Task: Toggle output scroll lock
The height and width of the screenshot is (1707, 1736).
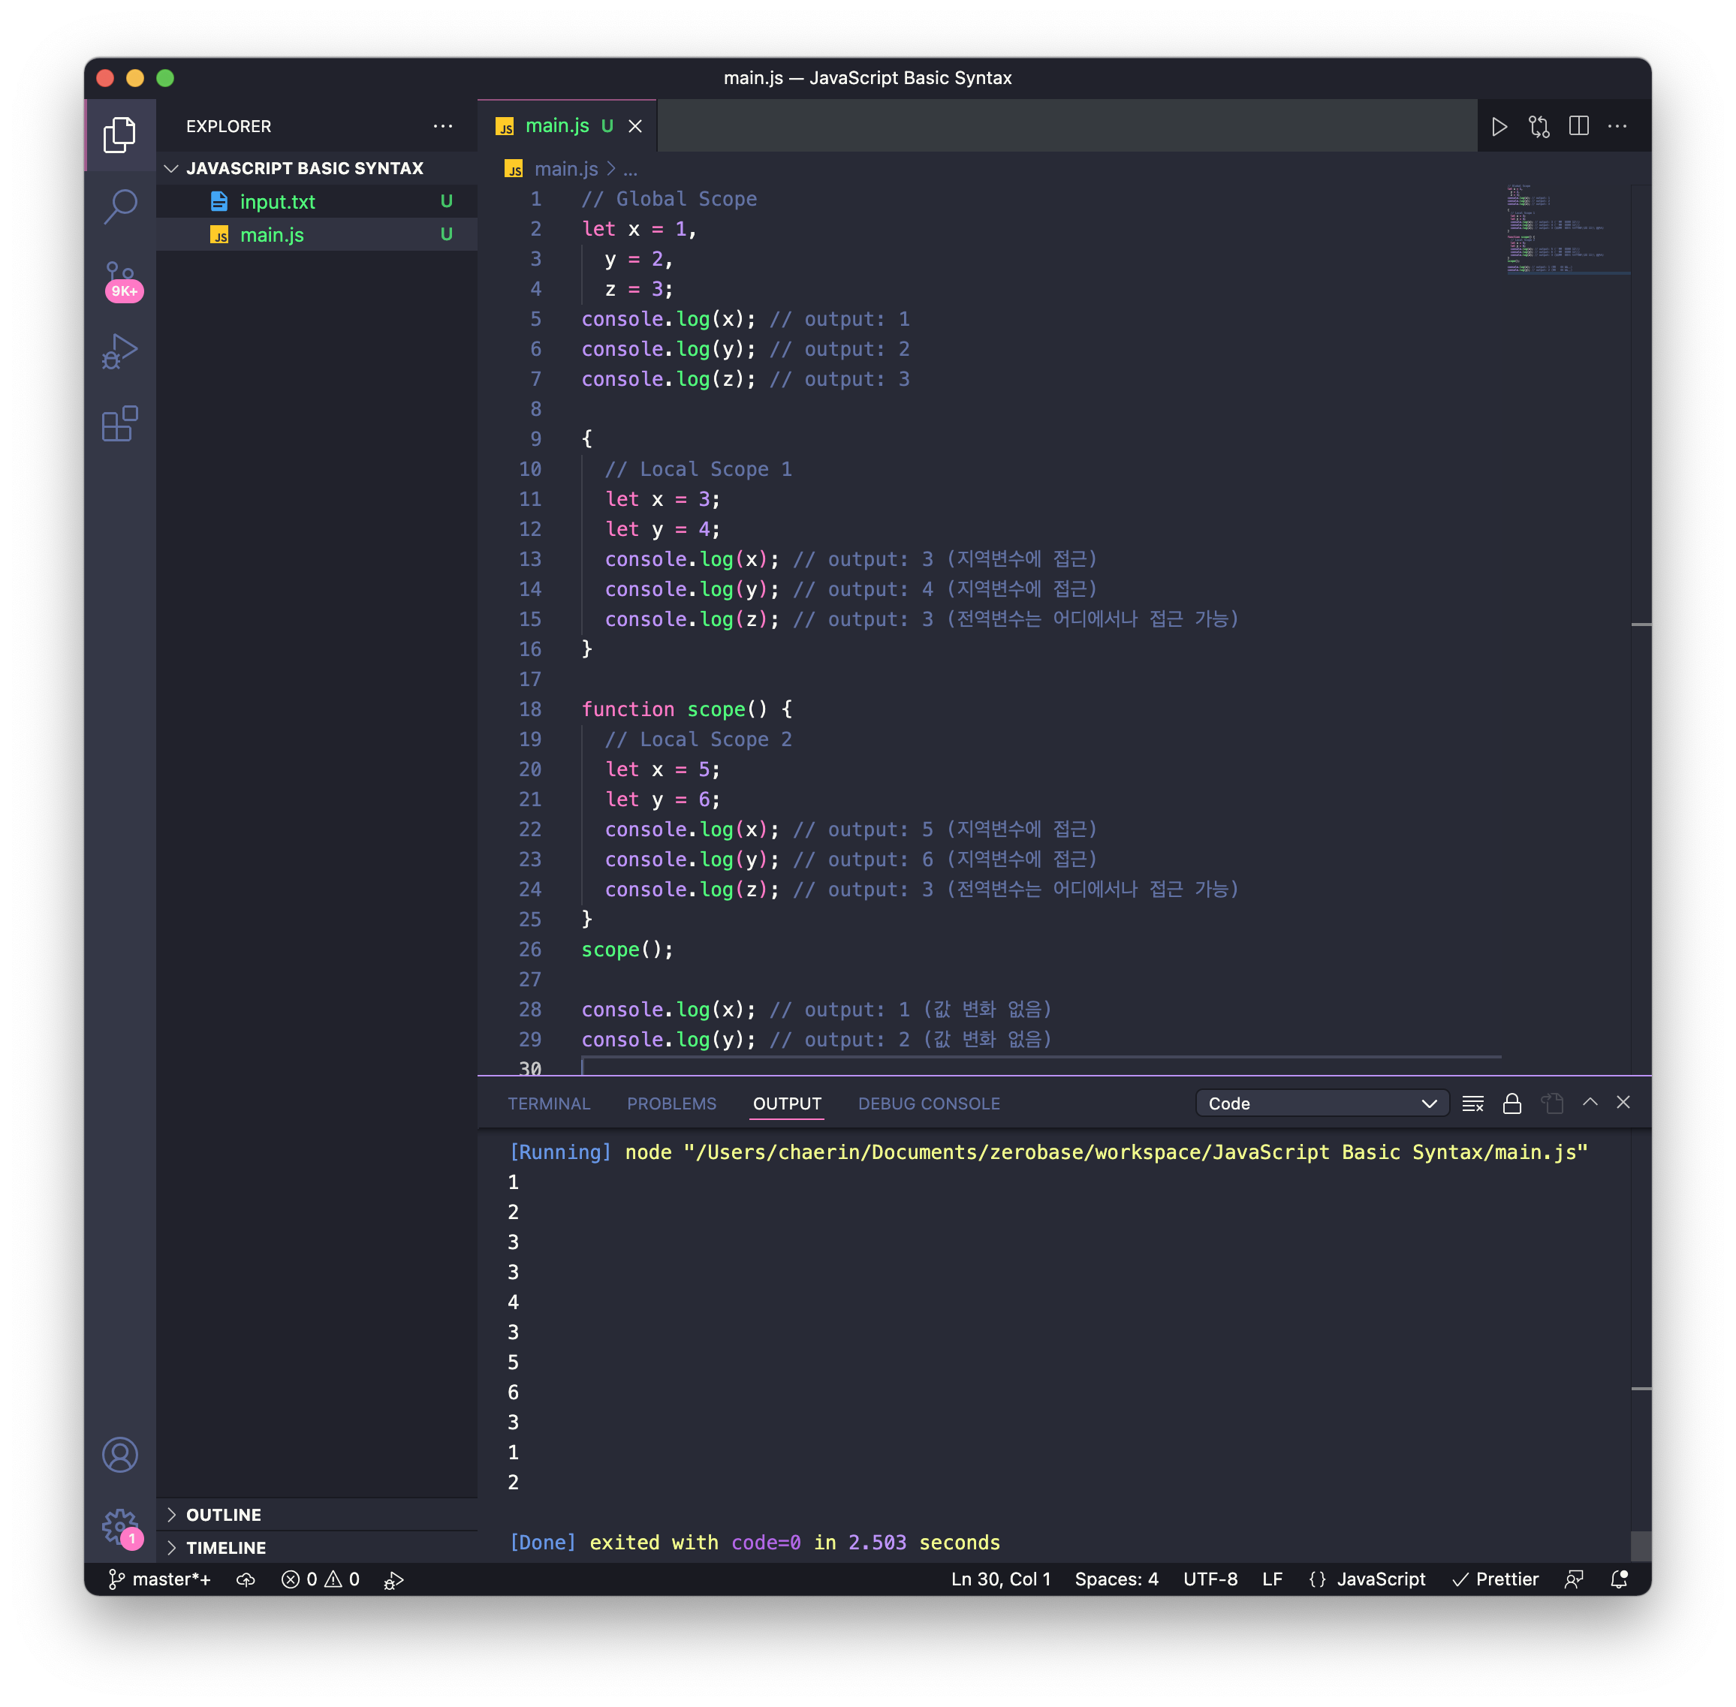Action: coord(1511,1103)
